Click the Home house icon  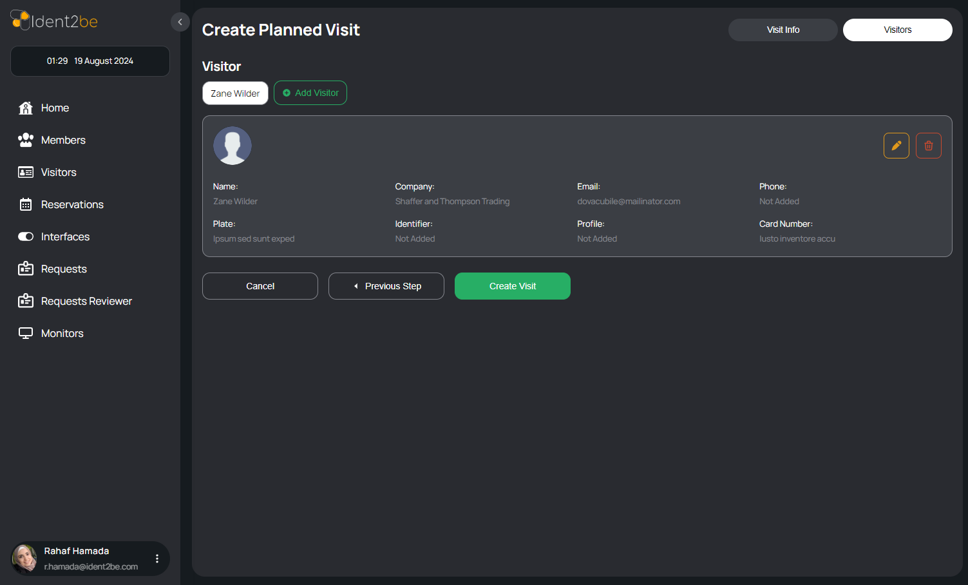point(26,108)
